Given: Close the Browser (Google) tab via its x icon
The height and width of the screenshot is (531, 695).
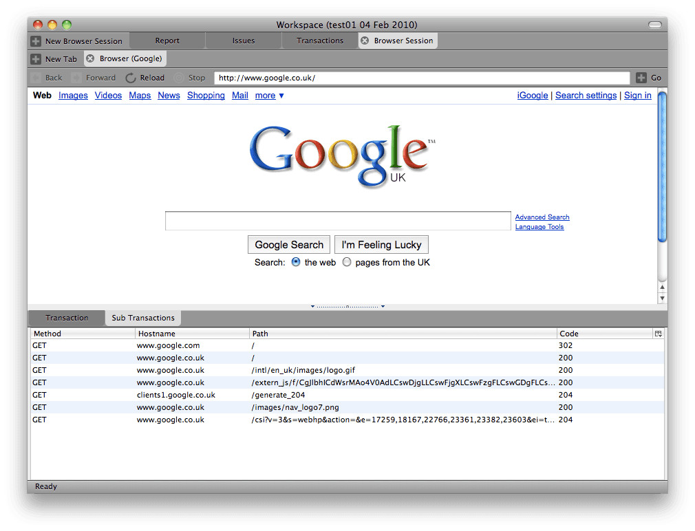Looking at the screenshot, I should (90, 58).
